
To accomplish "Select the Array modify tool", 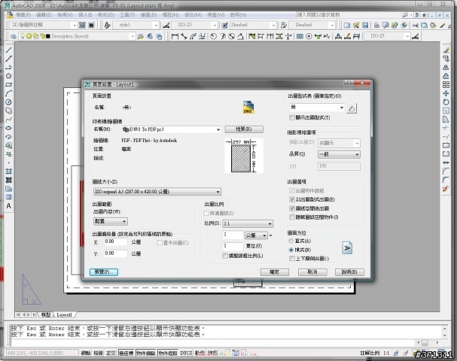I will pyautogui.click(x=446, y=85).
